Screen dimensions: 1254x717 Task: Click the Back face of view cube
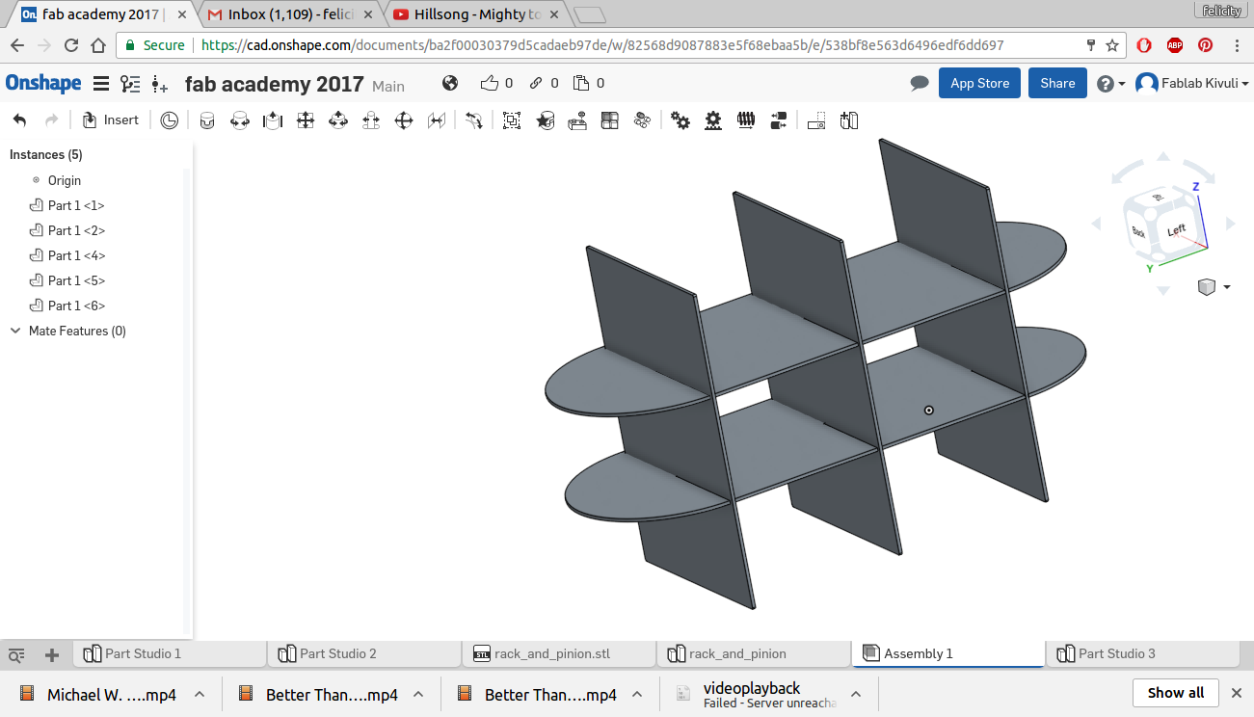[1139, 232]
